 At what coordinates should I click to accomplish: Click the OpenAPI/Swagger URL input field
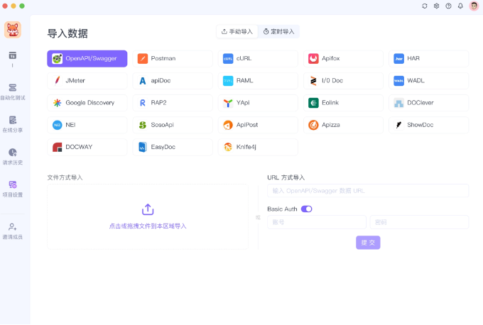(x=368, y=191)
